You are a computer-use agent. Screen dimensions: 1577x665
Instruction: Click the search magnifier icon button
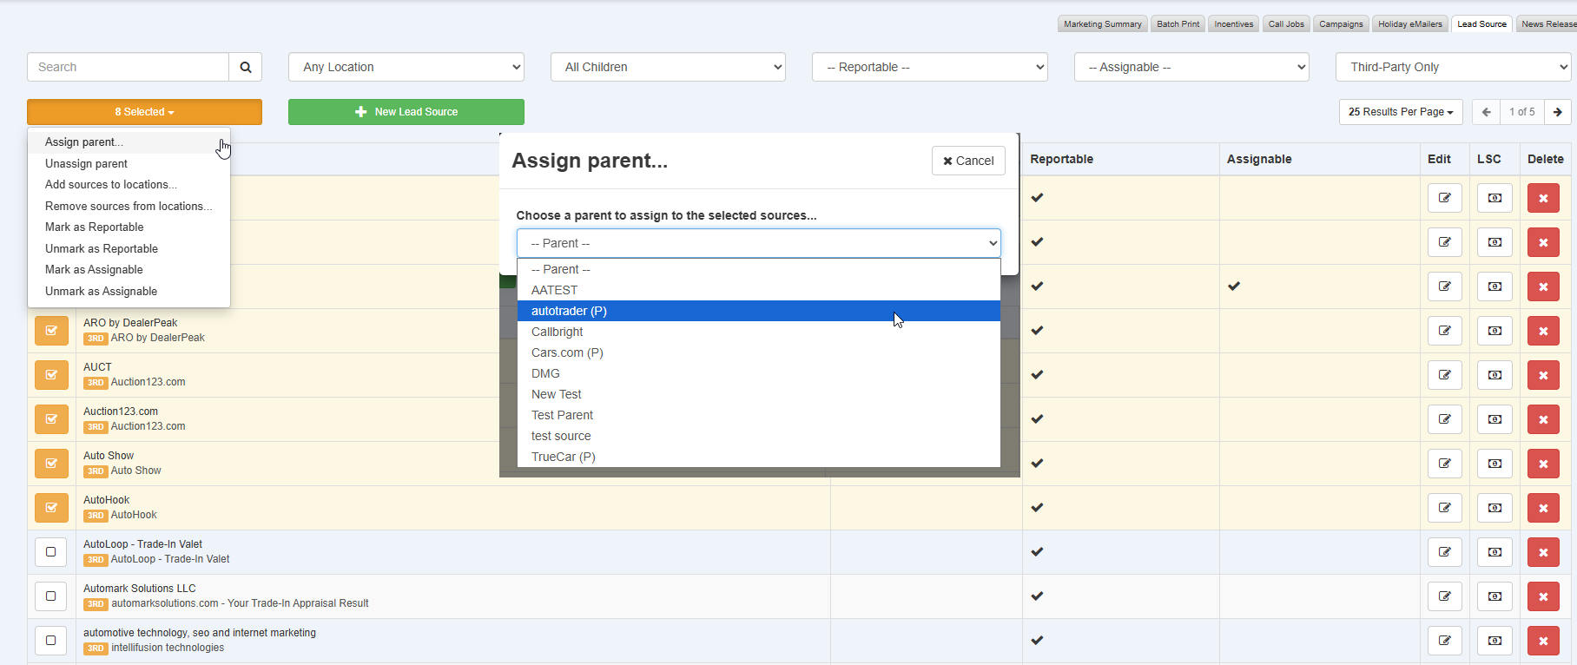[246, 67]
